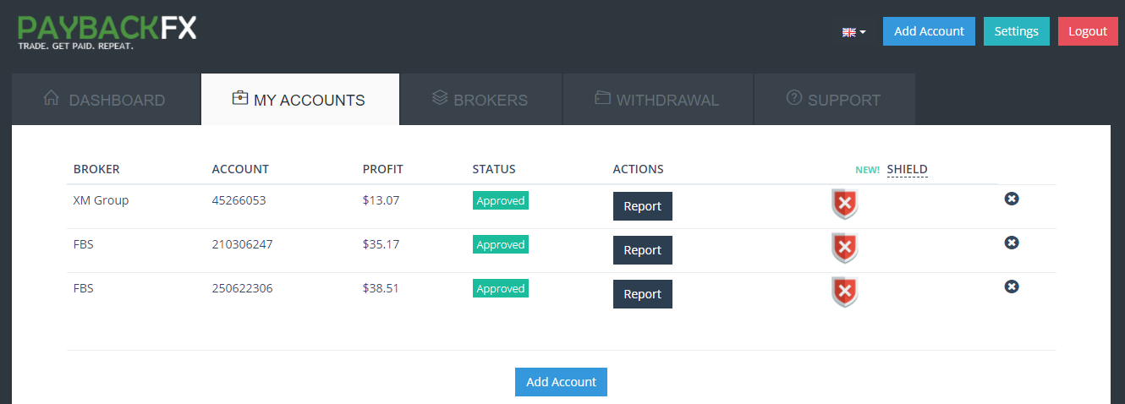Go to the Brokers tab
1125x404 pixels.
481,100
